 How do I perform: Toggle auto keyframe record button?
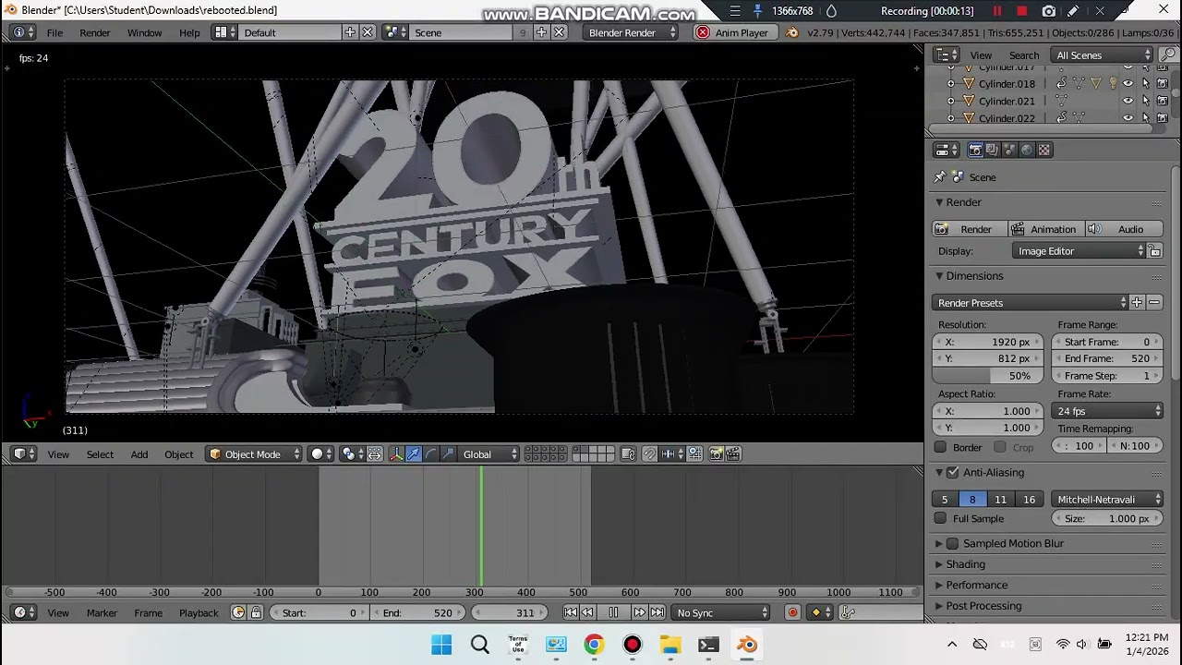click(x=792, y=612)
